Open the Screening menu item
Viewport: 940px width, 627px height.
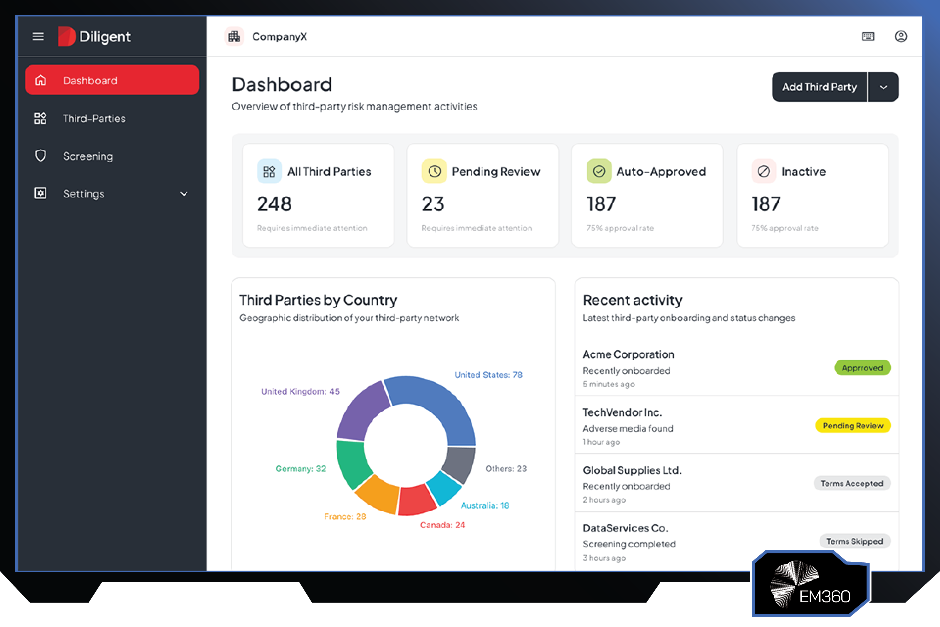[x=112, y=155]
